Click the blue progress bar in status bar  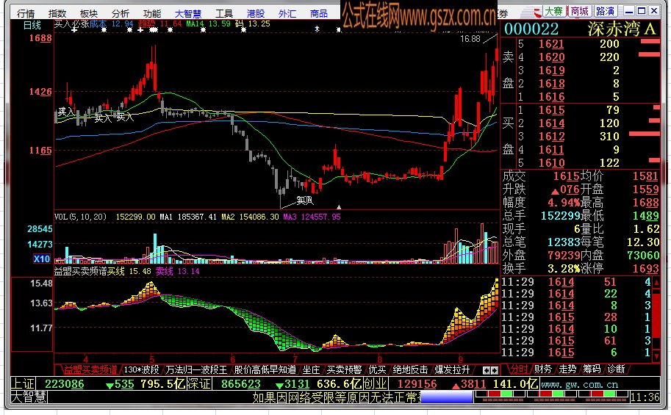point(447,397)
